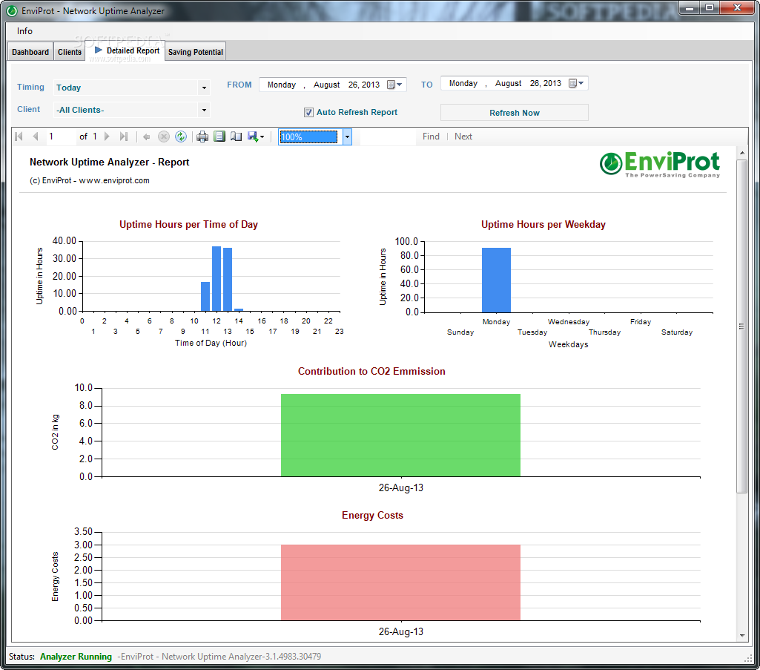Switch to the Clients tab
Screen dimensions: 760x670
tap(70, 52)
